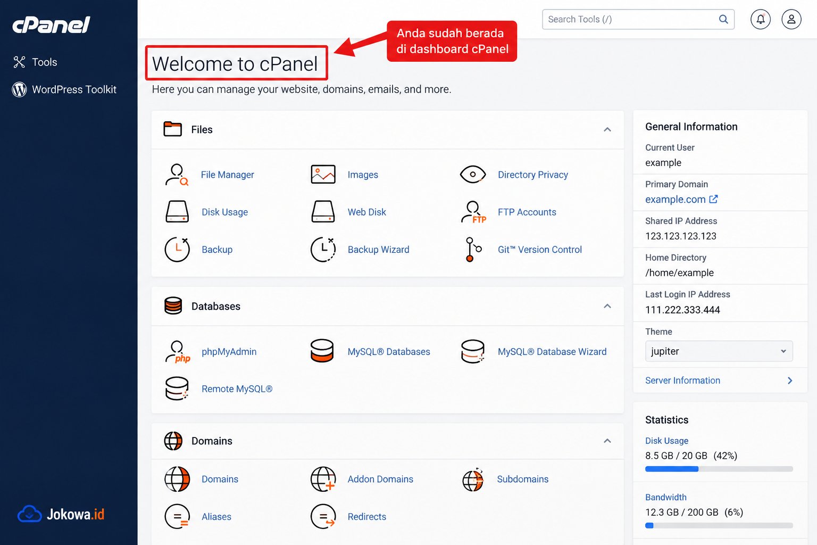Open the phpMyAdmin link
The height and width of the screenshot is (545, 817).
229,352
